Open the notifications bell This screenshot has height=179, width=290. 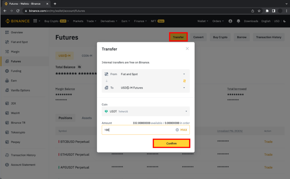pos(238,21)
